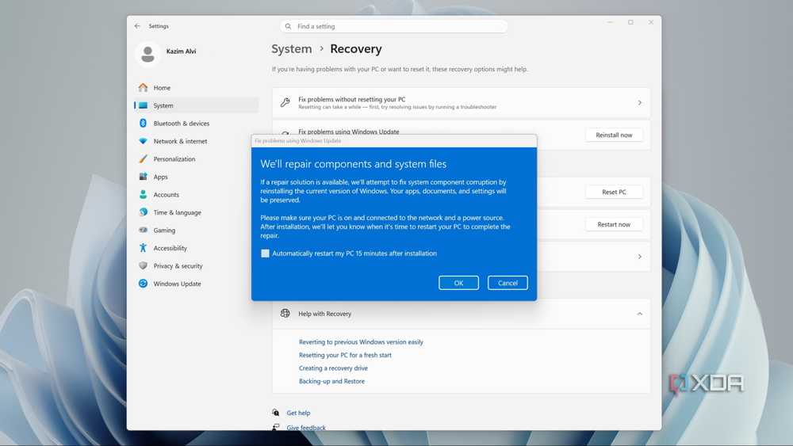The image size is (793, 446).
Task: Click the search magnifier icon
Action: (x=289, y=26)
